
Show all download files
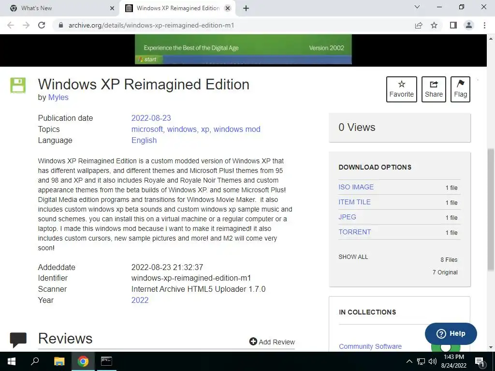353,257
